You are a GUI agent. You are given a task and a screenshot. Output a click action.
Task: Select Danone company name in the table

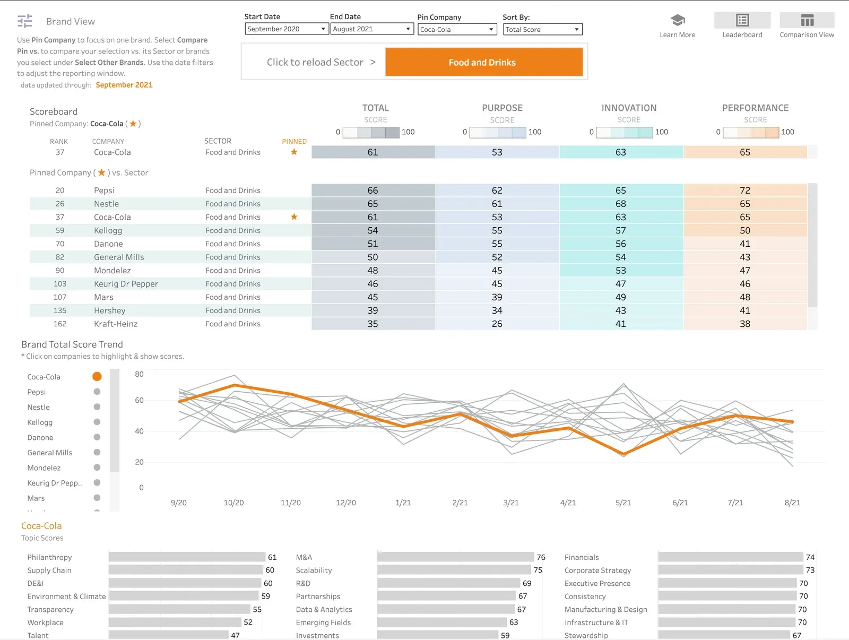pyautogui.click(x=108, y=244)
